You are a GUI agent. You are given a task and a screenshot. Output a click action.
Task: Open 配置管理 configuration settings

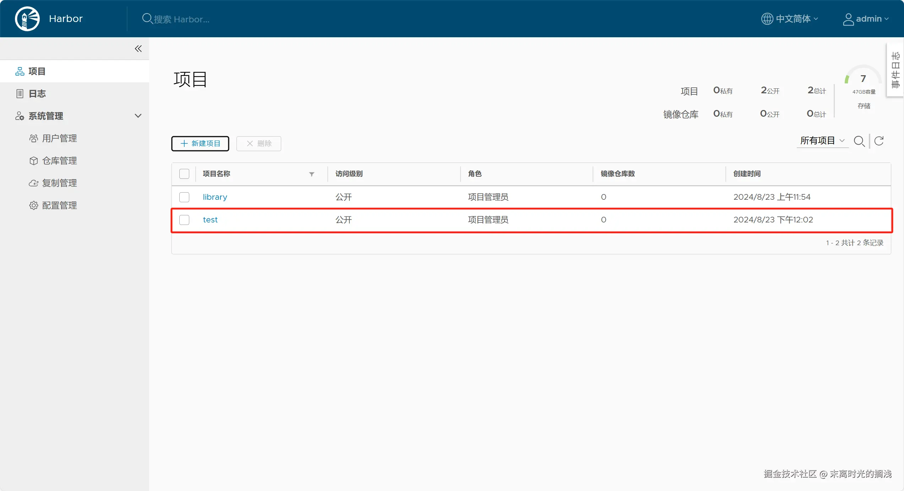tap(59, 205)
